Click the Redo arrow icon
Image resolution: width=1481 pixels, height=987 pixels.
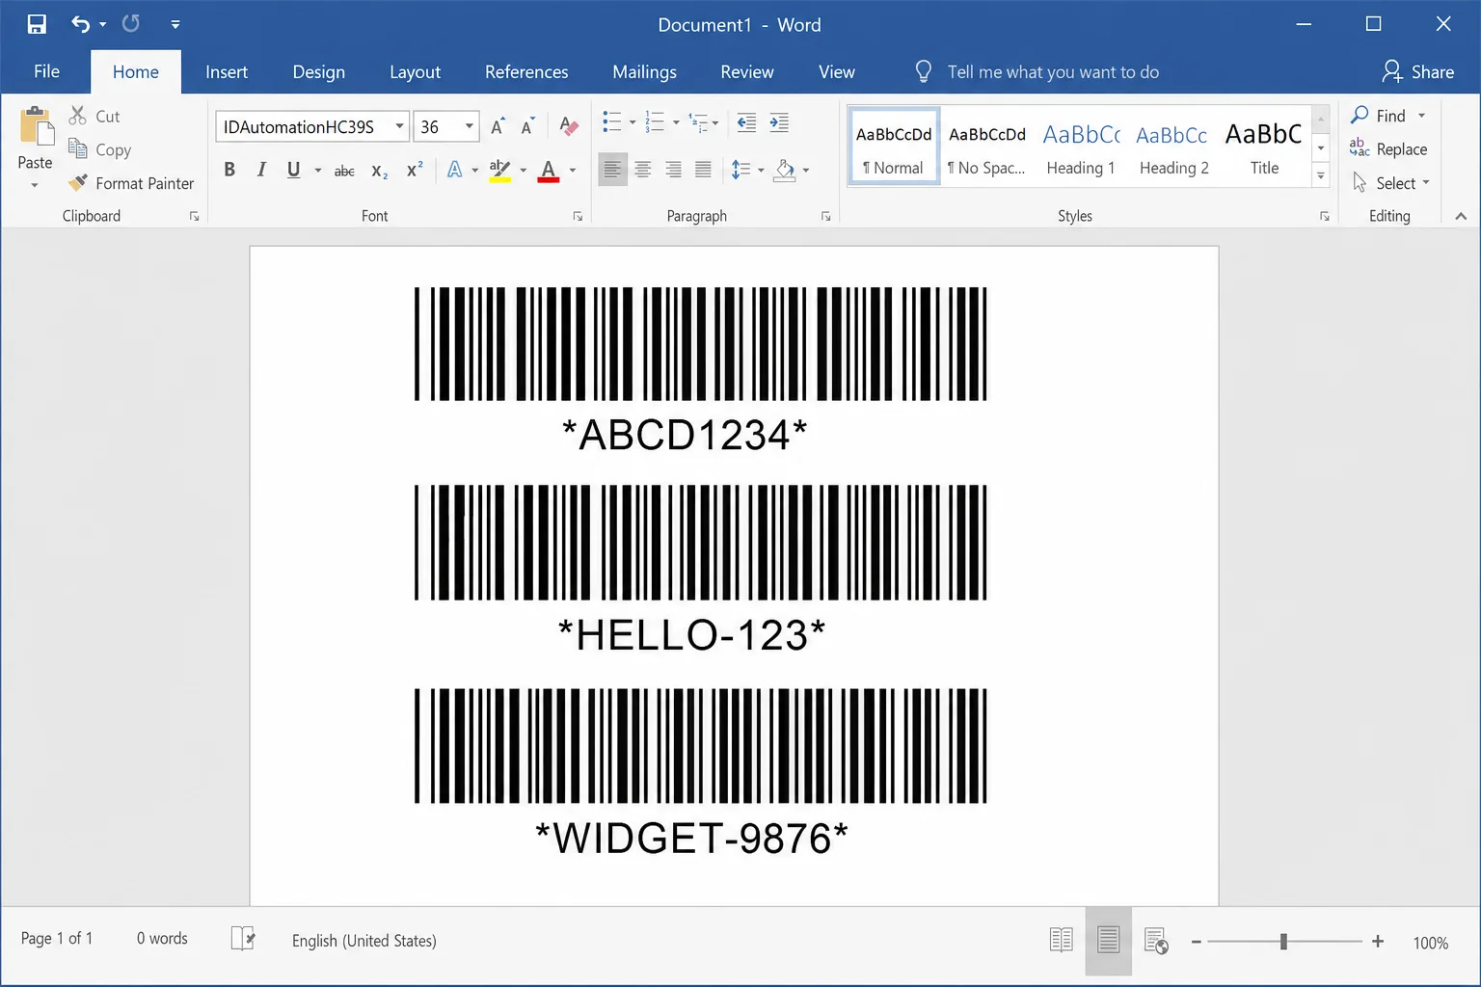pos(130,23)
